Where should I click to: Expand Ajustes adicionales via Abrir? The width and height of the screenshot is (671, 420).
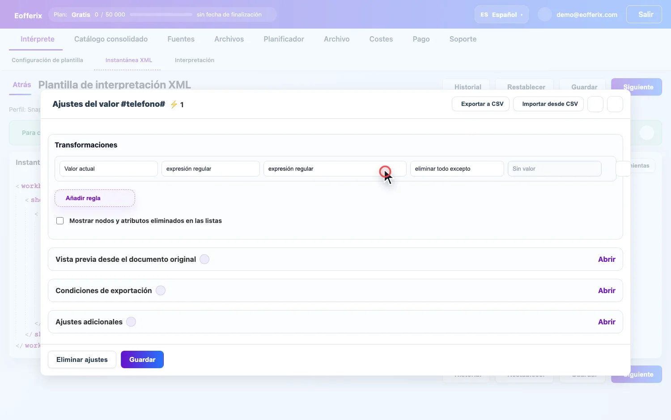pos(607,322)
